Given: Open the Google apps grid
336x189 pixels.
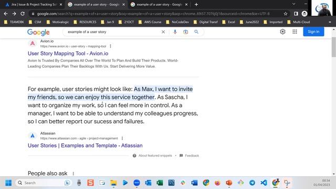Looking at the screenshot, I should 295,31.
